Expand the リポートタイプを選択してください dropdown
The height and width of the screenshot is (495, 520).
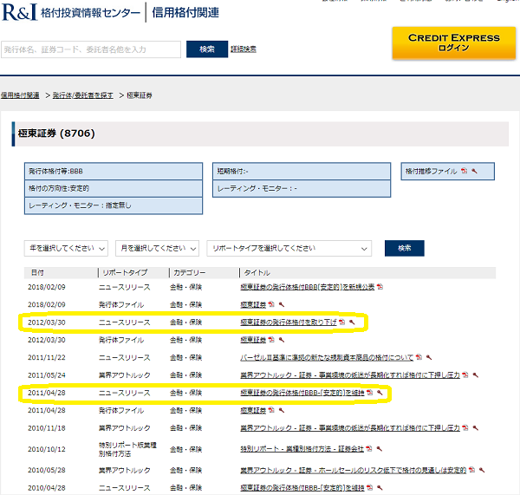point(289,248)
